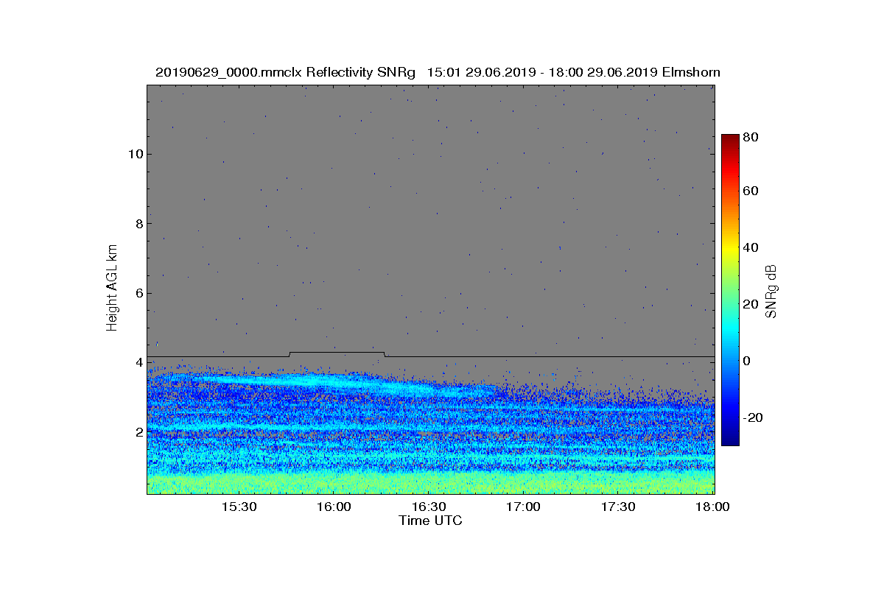Image resolution: width=884 pixels, height=589 pixels.
Task: Click the colorbar value 80
Action: pos(751,137)
